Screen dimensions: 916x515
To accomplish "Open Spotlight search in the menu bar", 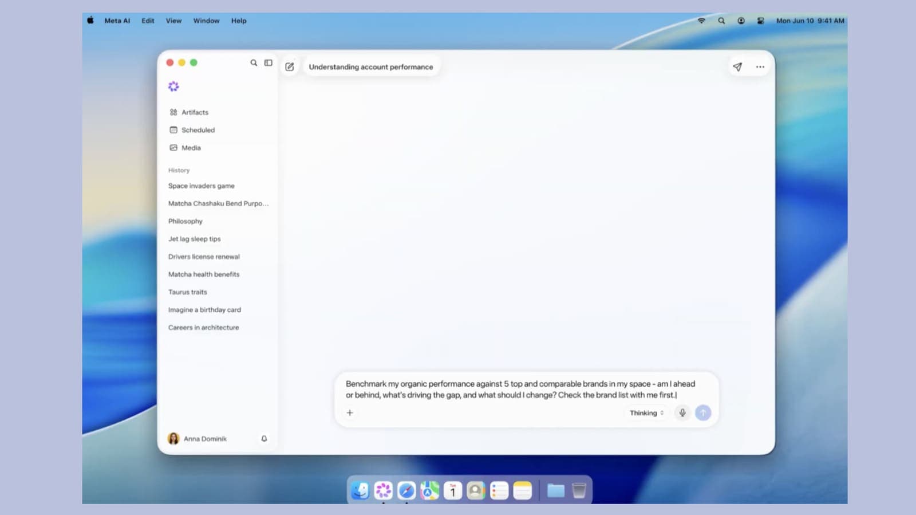I will coord(721,21).
